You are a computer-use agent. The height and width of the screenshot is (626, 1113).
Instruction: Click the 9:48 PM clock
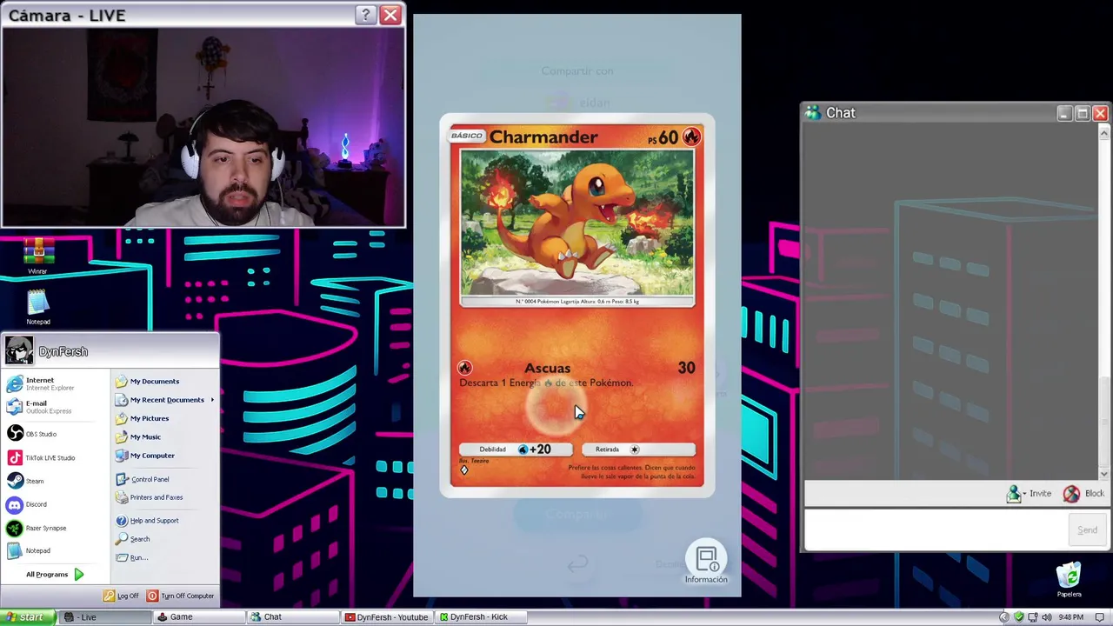pos(1071,617)
